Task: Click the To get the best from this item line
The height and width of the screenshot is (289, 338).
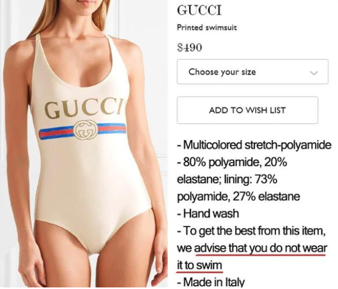Action: coord(251,231)
